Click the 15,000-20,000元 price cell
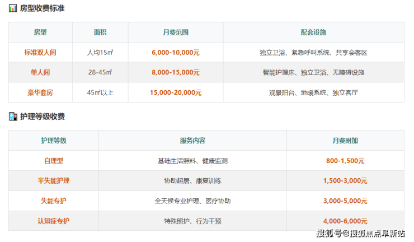Screen dimensions: 414x242 coord(175,92)
